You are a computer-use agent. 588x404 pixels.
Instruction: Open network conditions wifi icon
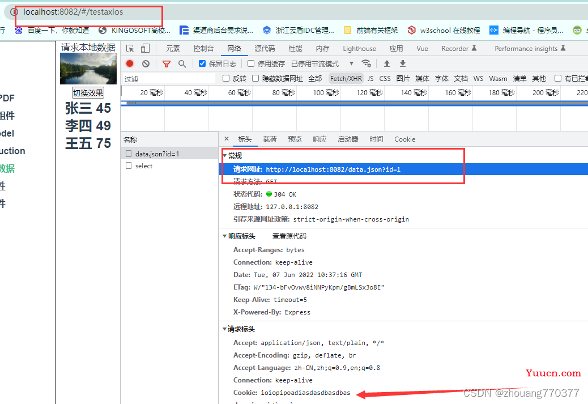[366, 63]
